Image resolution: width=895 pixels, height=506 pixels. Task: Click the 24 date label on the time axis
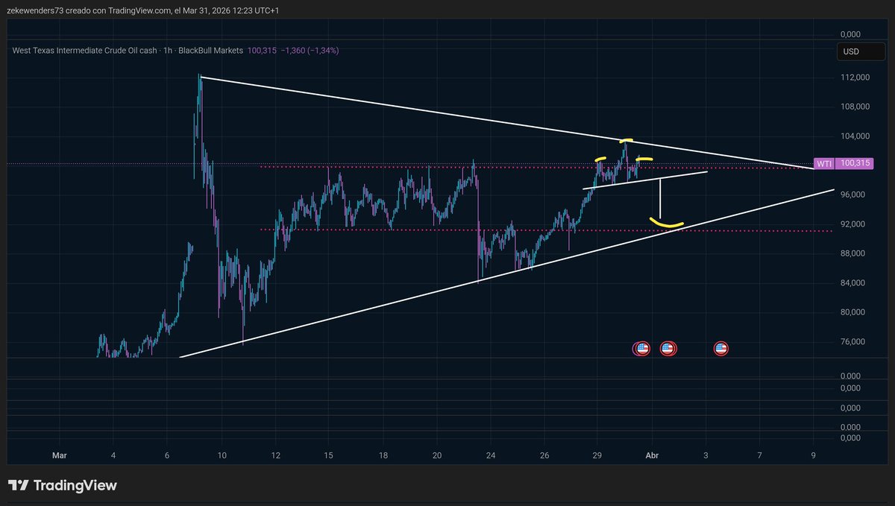click(x=491, y=455)
